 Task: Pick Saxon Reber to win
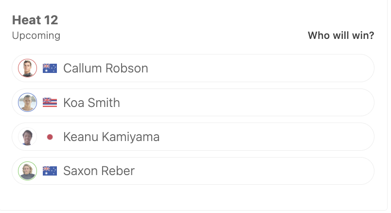click(x=193, y=171)
